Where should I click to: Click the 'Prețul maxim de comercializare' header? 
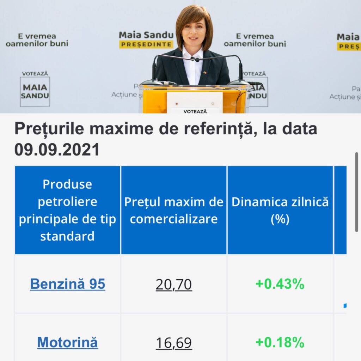click(174, 210)
